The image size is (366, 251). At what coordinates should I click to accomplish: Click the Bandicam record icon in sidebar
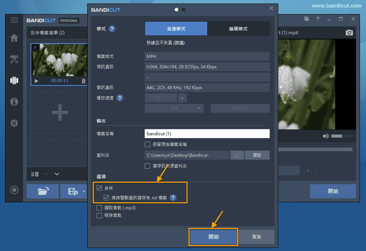(14, 190)
